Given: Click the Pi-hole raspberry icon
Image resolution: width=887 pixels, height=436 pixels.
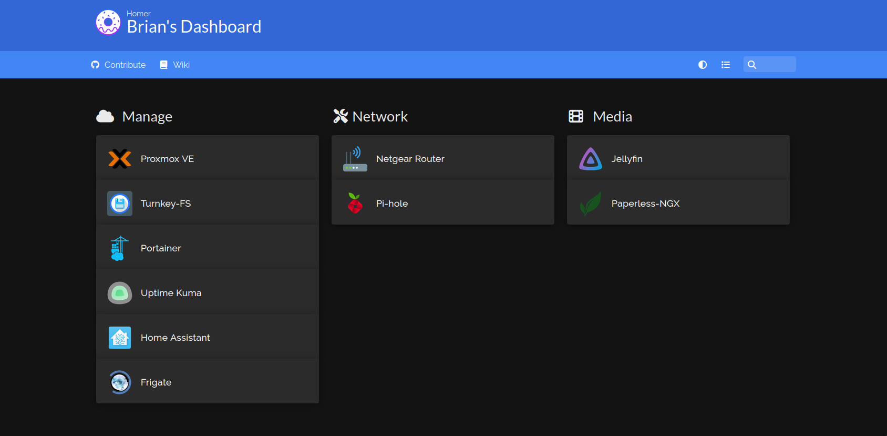Looking at the screenshot, I should (x=355, y=204).
